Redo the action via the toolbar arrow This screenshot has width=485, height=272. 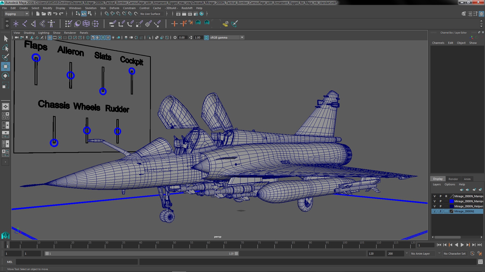[61, 14]
